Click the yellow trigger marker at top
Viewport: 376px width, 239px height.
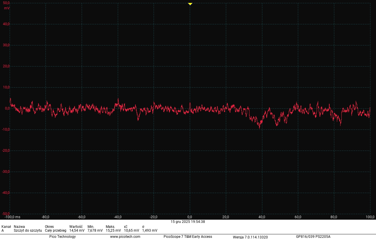pos(190,4)
